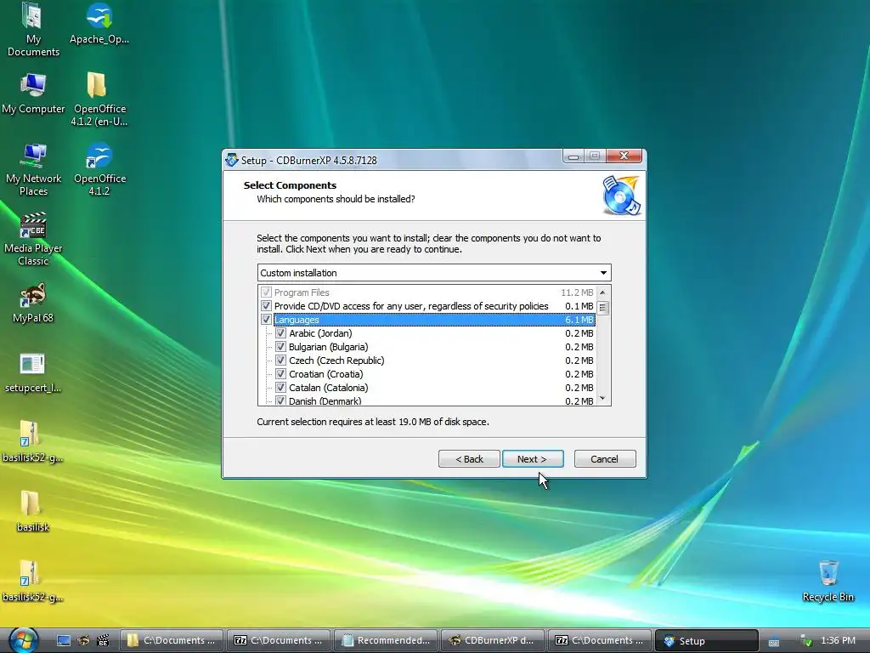Viewport: 870px width, 653px height.
Task: Click the 1:36 PM clock
Action: click(839, 641)
